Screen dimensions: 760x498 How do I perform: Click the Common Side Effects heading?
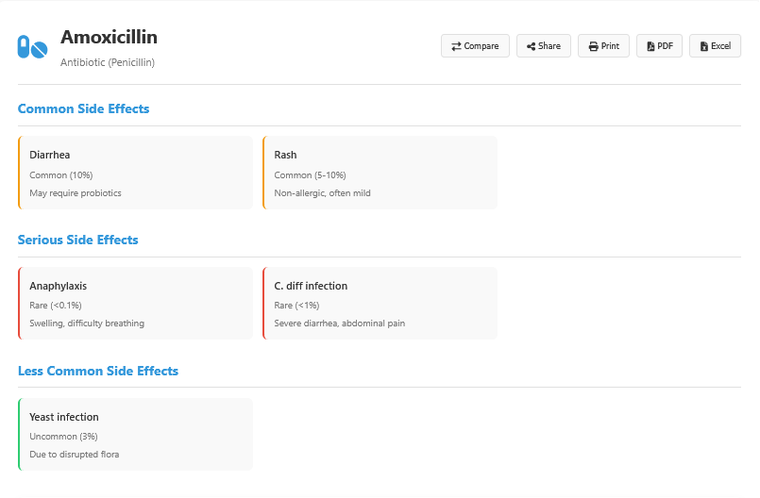tap(83, 108)
